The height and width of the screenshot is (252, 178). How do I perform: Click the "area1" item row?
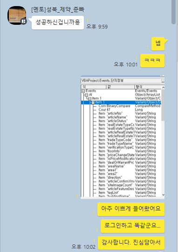click(127, 170)
